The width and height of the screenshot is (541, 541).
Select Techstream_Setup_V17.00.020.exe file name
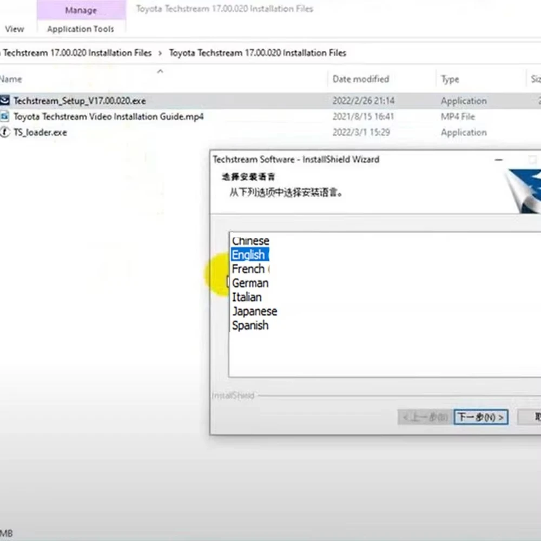[80, 101]
